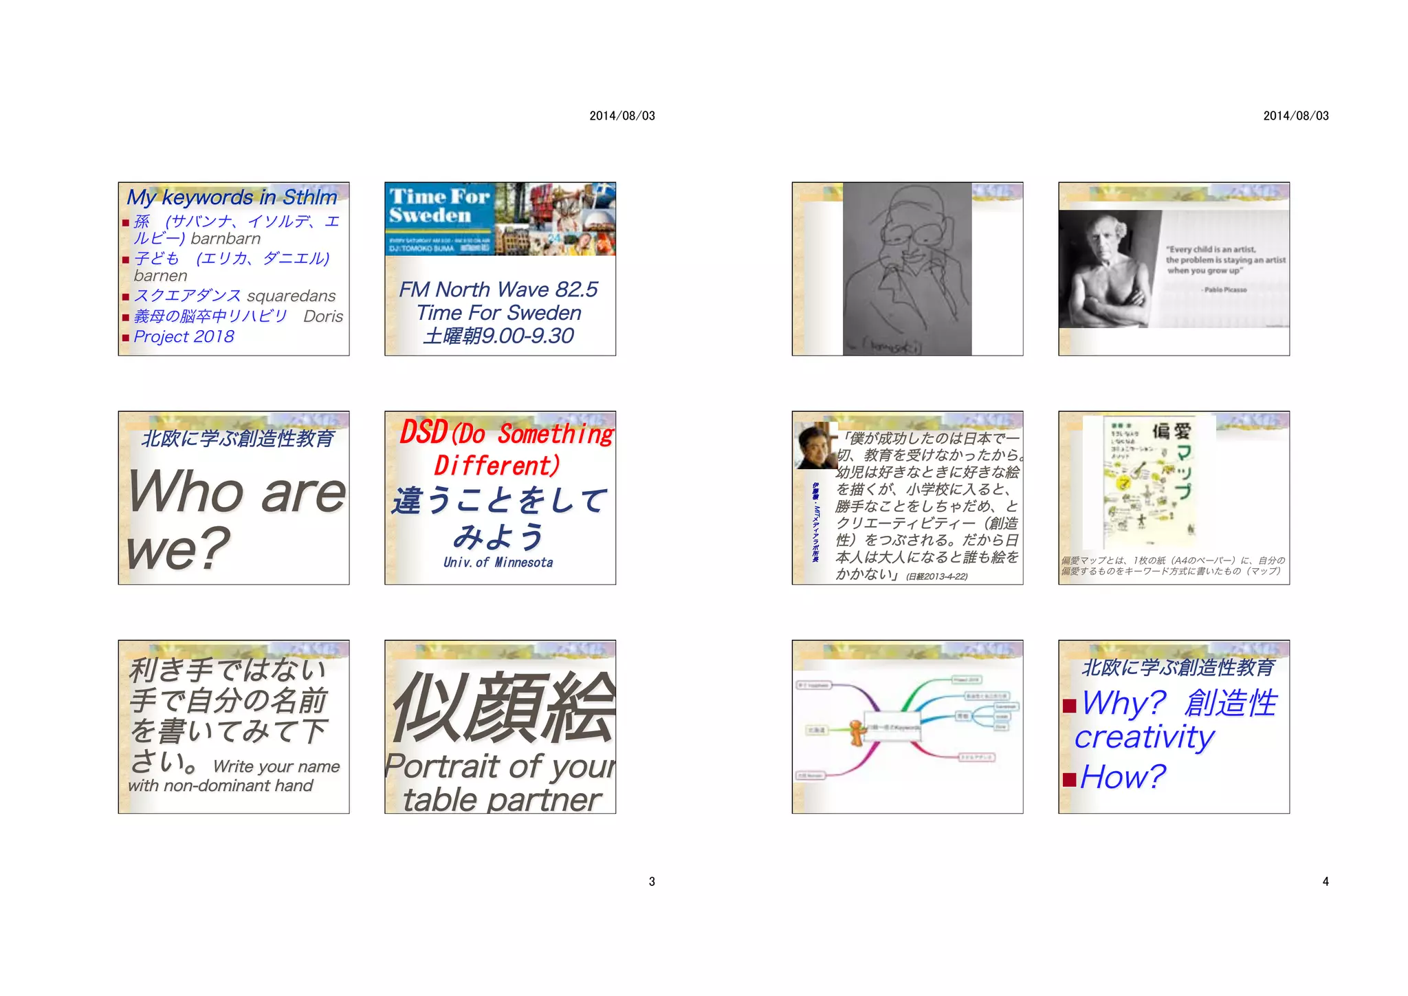Open the line-drawn face sketch slide

(x=907, y=269)
